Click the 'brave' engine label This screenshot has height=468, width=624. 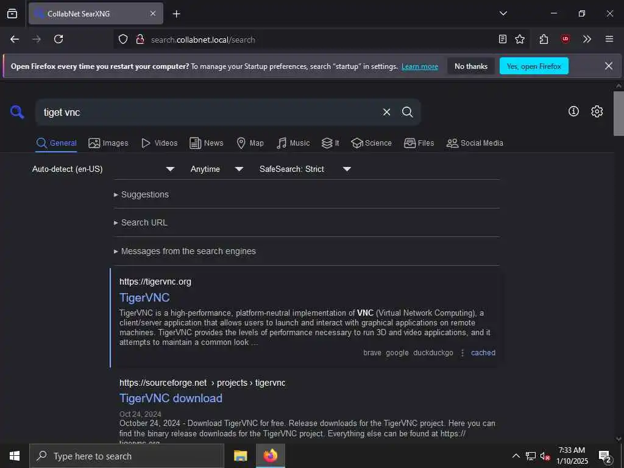pyautogui.click(x=372, y=353)
